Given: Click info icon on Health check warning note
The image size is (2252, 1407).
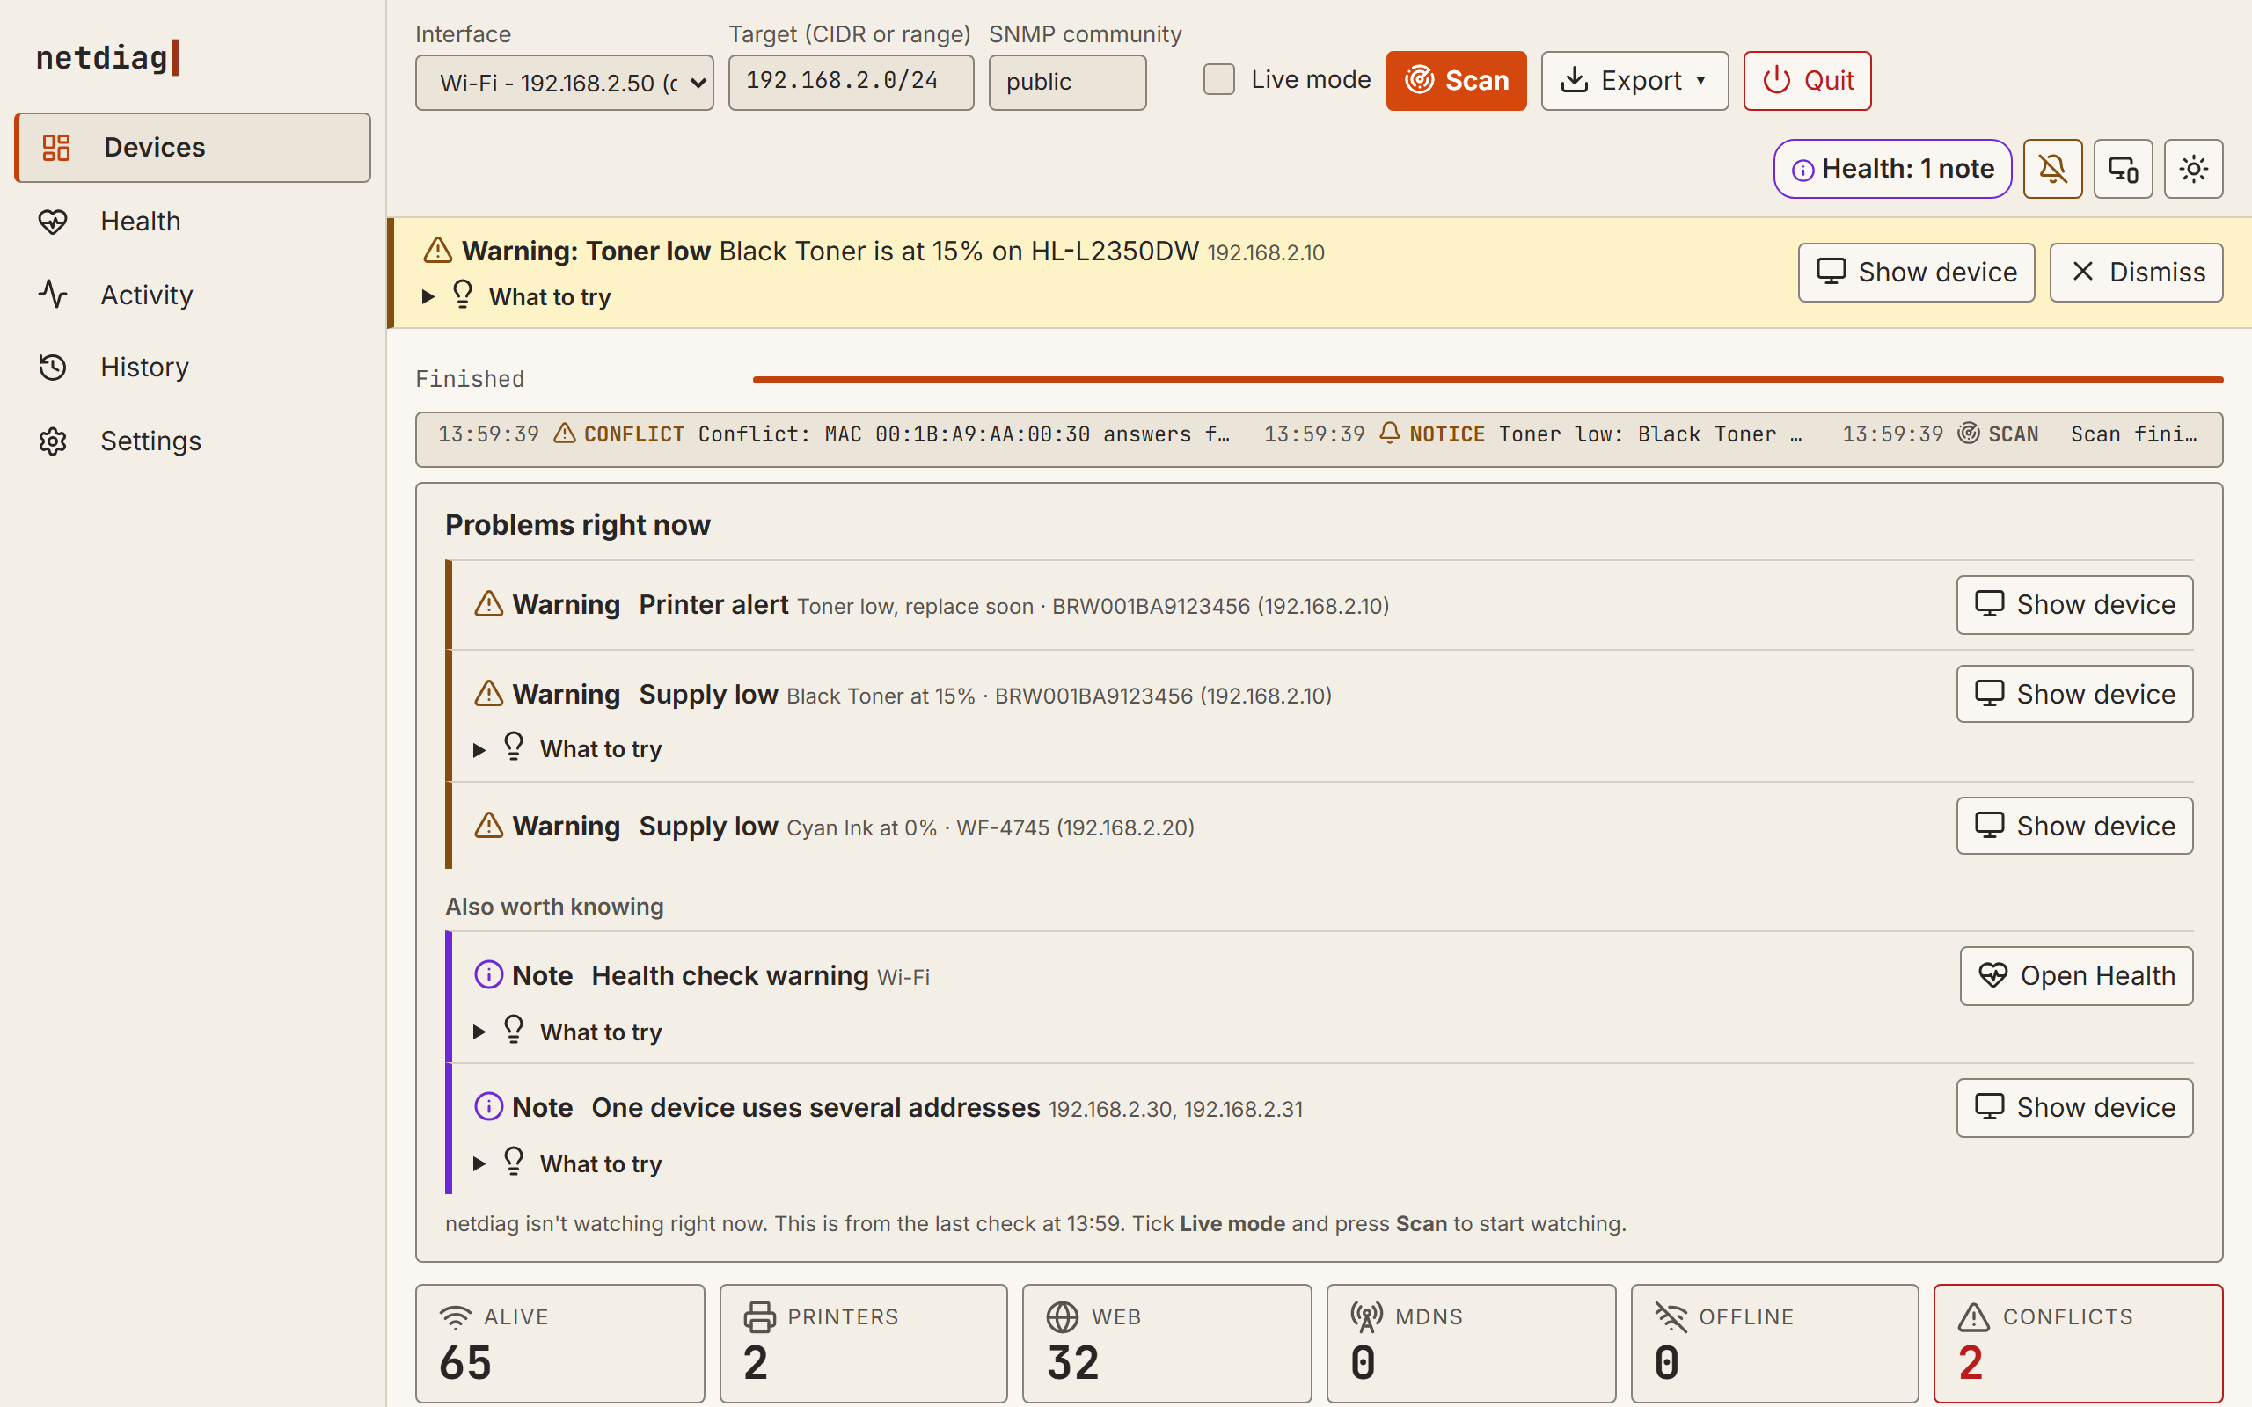Looking at the screenshot, I should pos(488,975).
